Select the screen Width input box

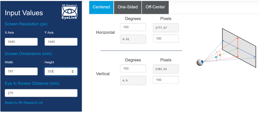(x=21, y=71)
